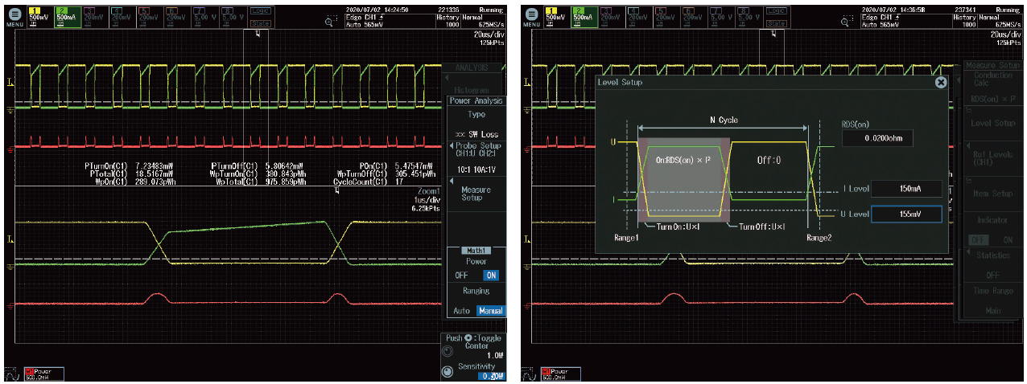This screenshot has width=1027, height=384.
Task: Click Running status on right screen
Action: 1008,9
